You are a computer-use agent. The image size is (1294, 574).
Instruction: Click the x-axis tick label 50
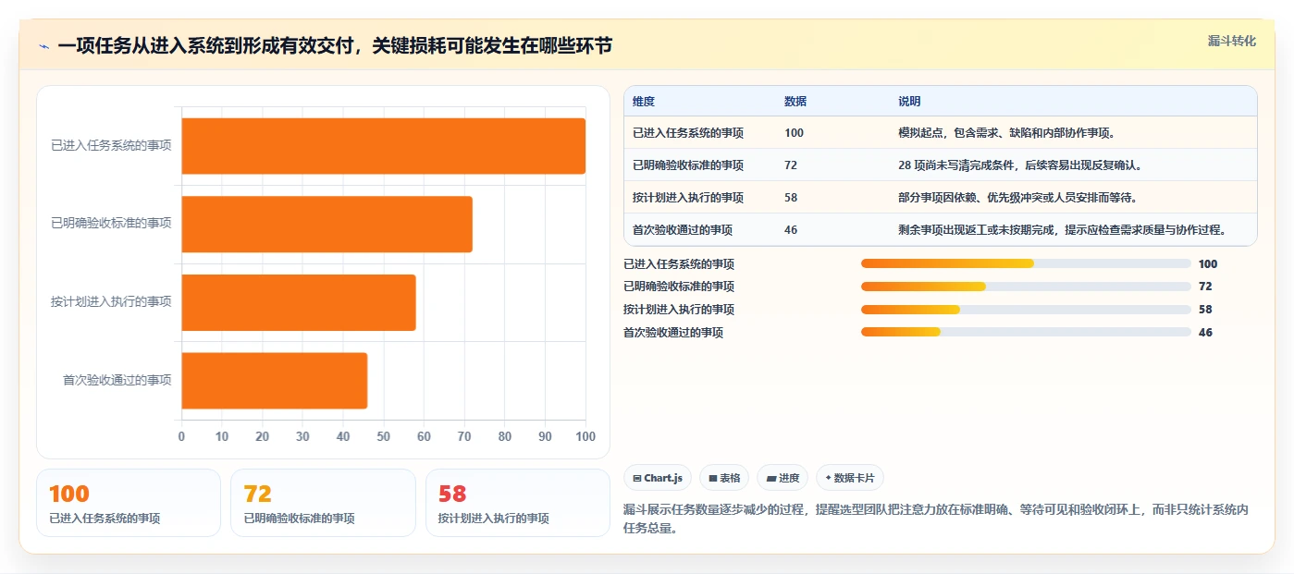tap(384, 436)
